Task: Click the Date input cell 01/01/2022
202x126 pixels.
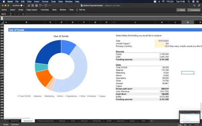Action: 162,41
